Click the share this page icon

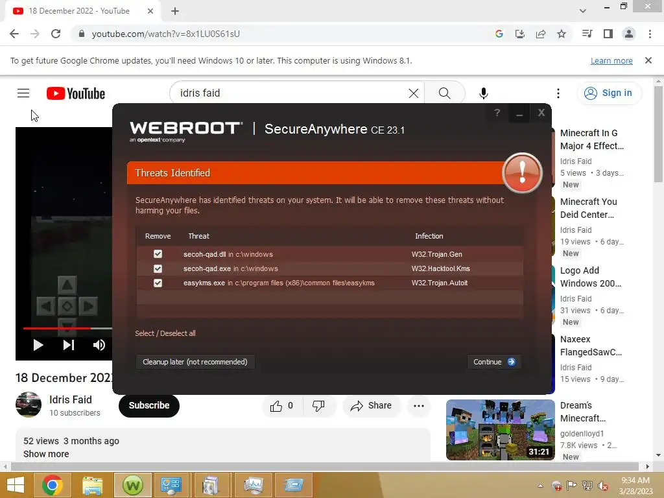click(x=540, y=34)
